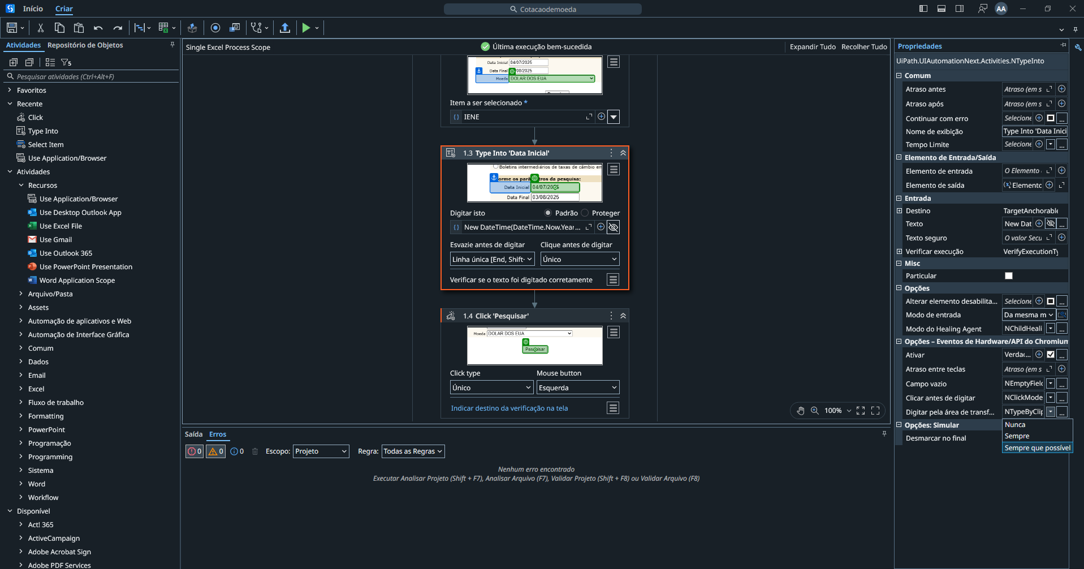This screenshot has height=569, width=1084.
Task: Open the Analyze project stethoscope tool
Action: [x=256, y=28]
